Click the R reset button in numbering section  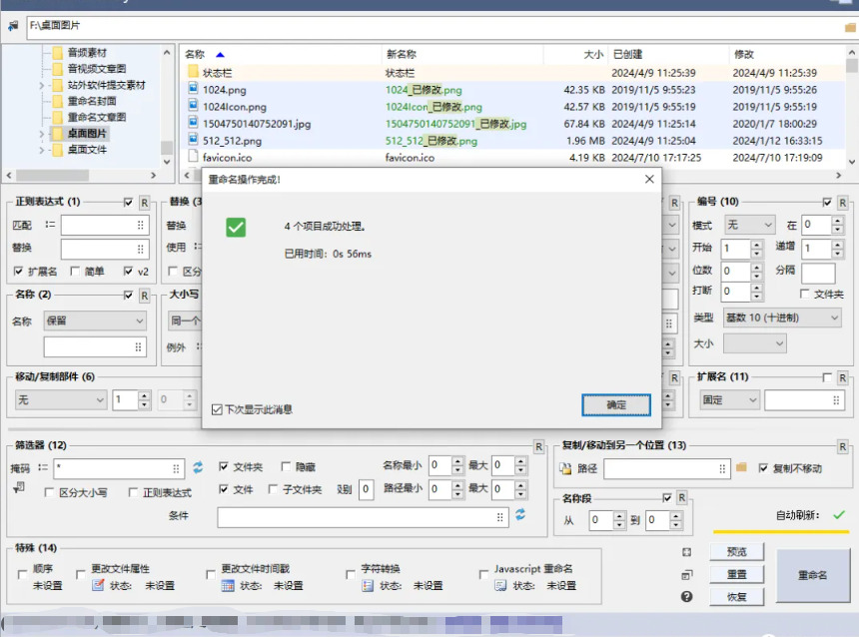(x=843, y=203)
